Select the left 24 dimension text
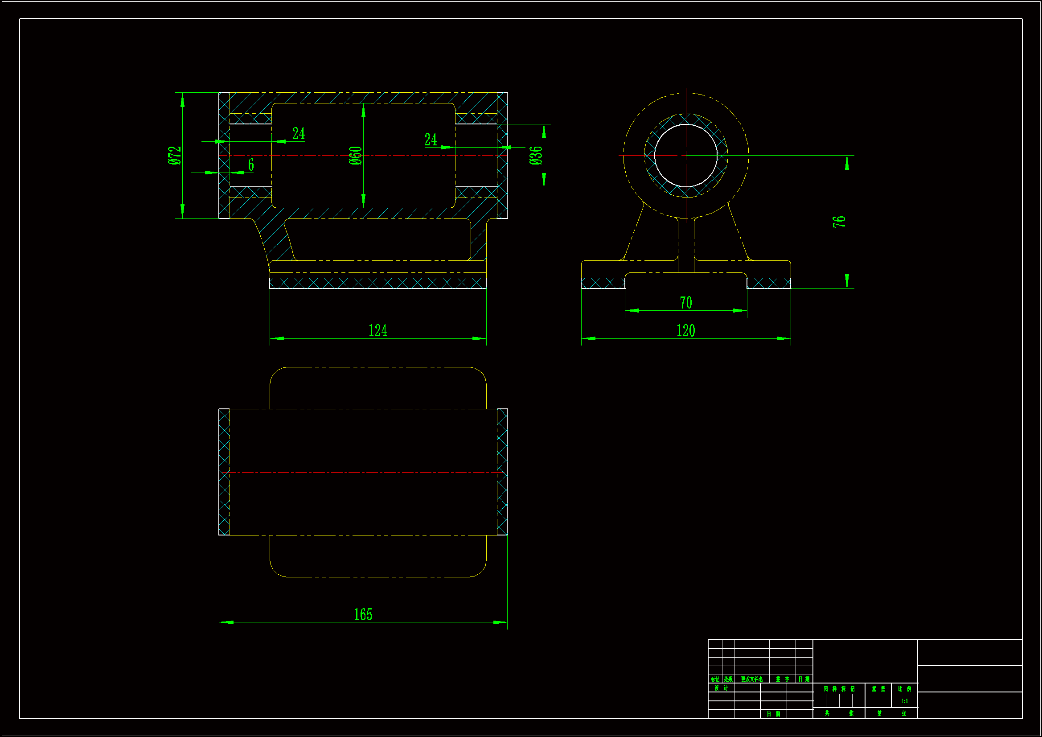Image resolution: width=1042 pixels, height=737 pixels. pos(298,133)
